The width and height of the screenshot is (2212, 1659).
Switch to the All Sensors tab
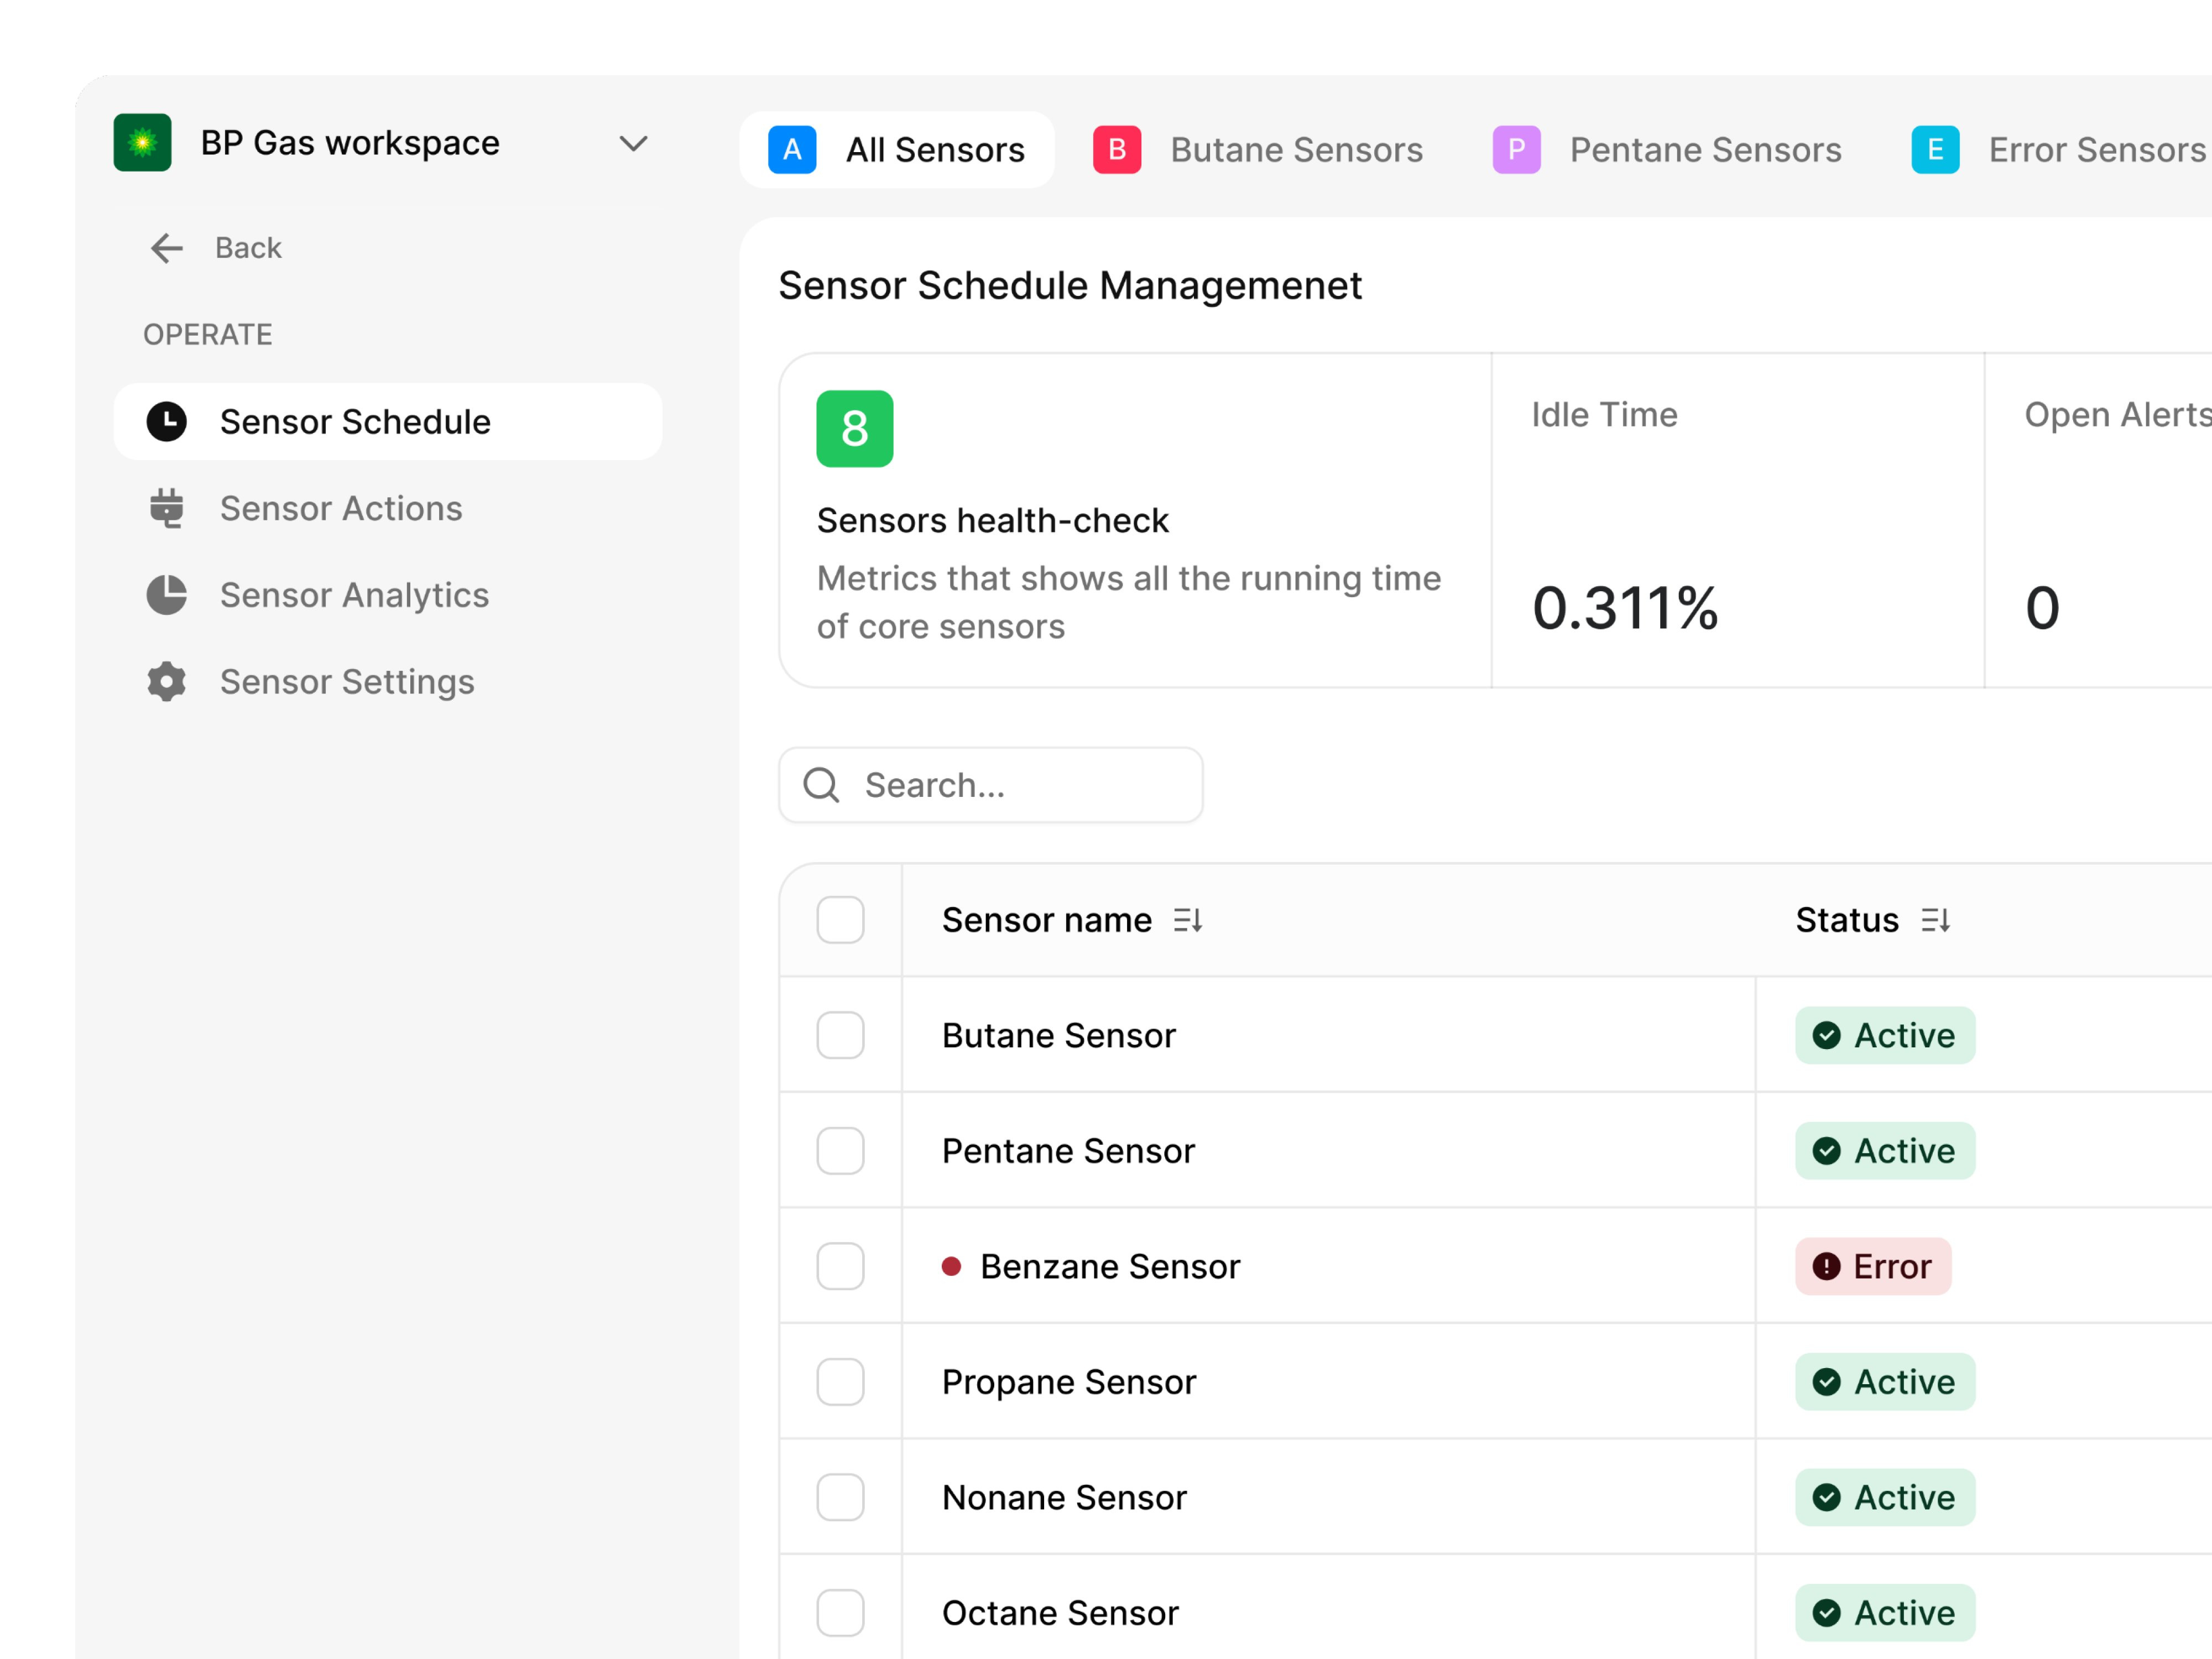pyautogui.click(x=897, y=150)
